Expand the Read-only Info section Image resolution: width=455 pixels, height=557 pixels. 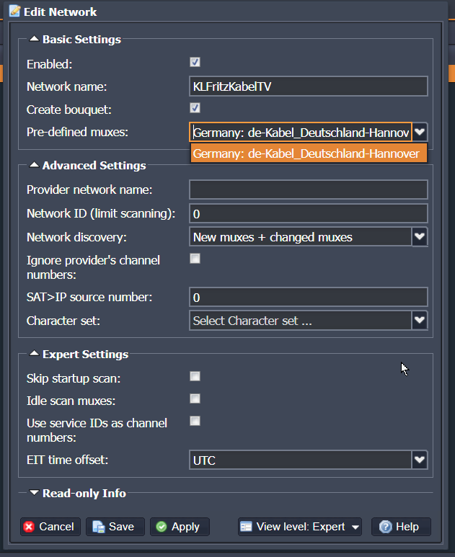tap(34, 493)
